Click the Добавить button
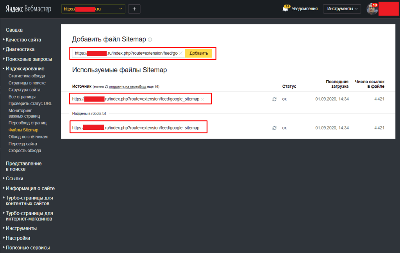 click(198, 53)
